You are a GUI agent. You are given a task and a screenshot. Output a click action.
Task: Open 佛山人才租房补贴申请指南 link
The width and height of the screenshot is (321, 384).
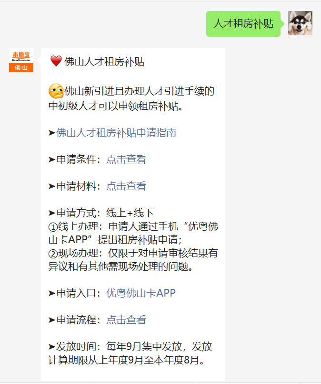point(116,133)
